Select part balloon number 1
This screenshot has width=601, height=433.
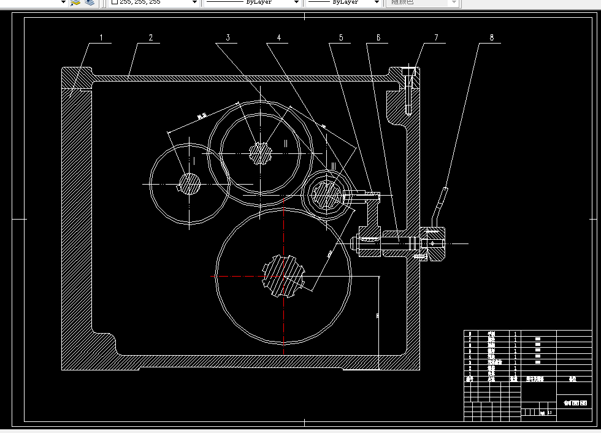click(101, 37)
